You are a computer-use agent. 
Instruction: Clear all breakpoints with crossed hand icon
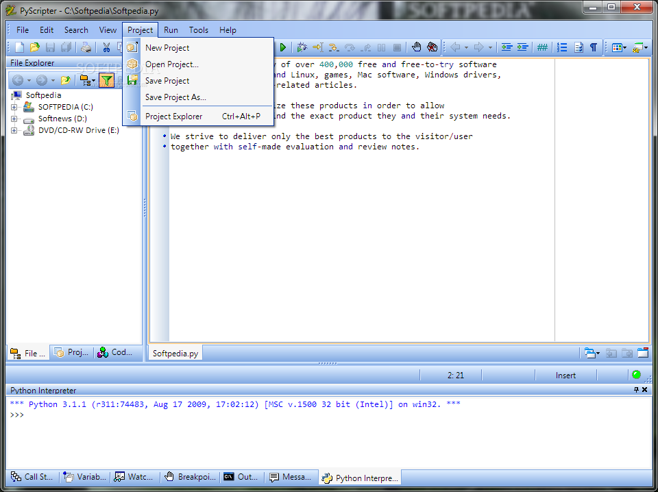(432, 47)
